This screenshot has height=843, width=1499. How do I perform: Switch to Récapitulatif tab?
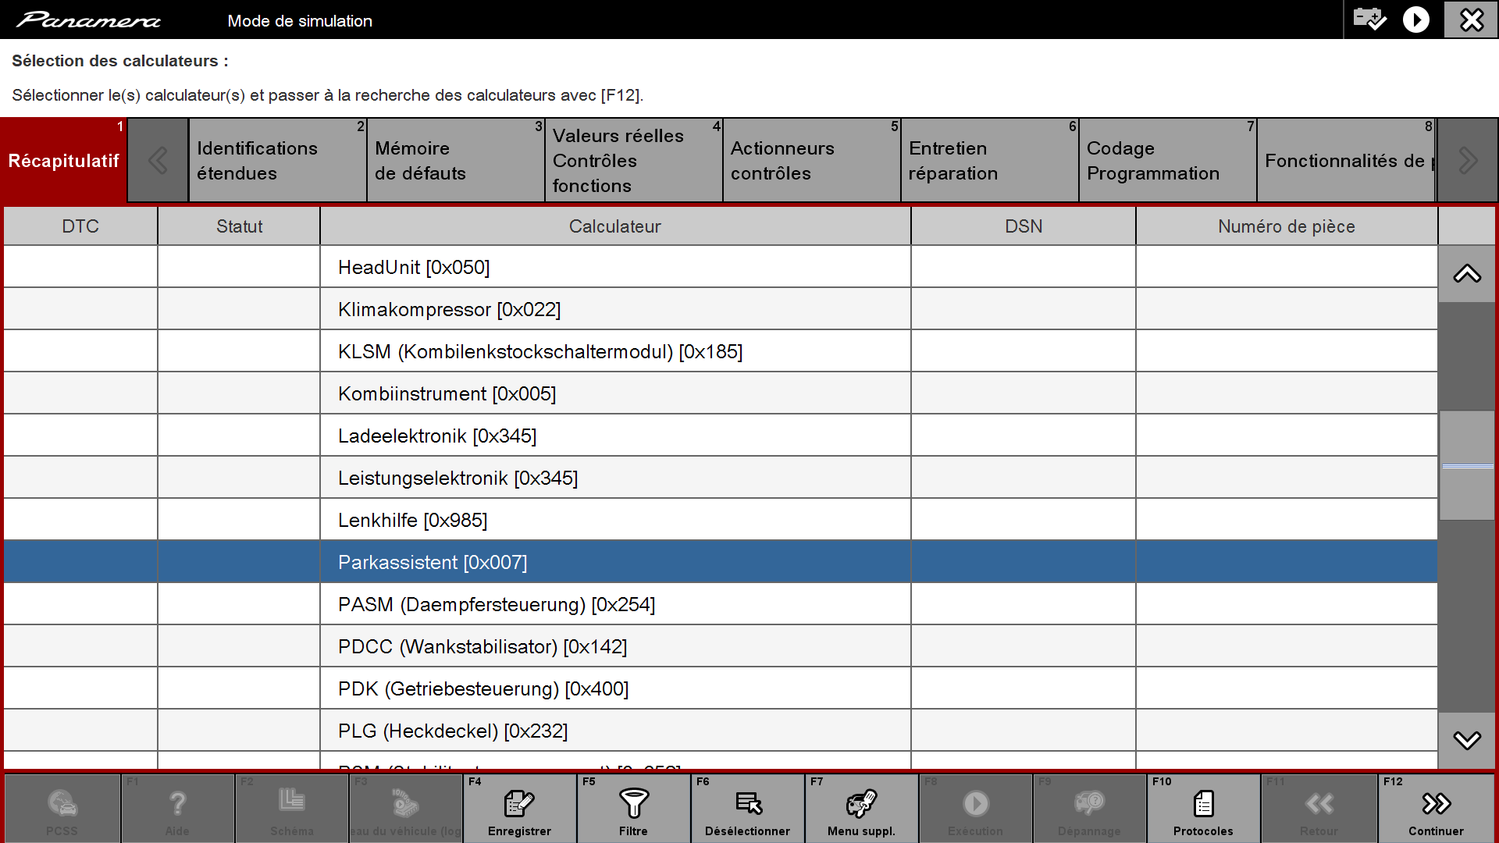(63, 161)
